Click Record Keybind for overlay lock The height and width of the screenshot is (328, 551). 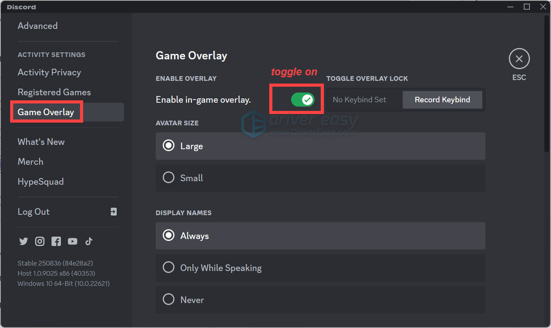[x=442, y=100]
